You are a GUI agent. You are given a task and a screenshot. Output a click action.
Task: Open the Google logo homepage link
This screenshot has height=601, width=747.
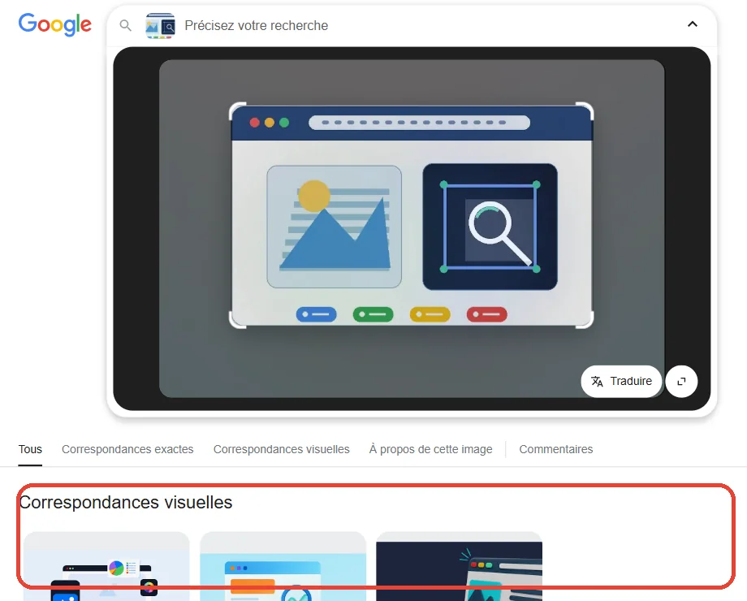[54, 24]
